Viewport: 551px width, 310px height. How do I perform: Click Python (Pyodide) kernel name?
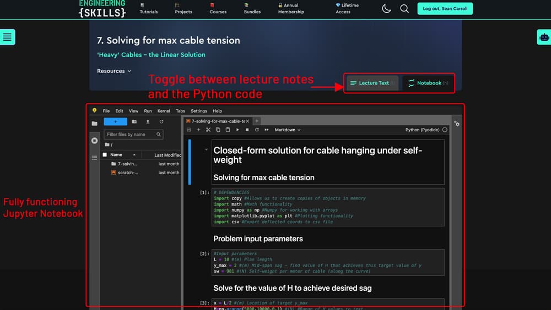[422, 130]
